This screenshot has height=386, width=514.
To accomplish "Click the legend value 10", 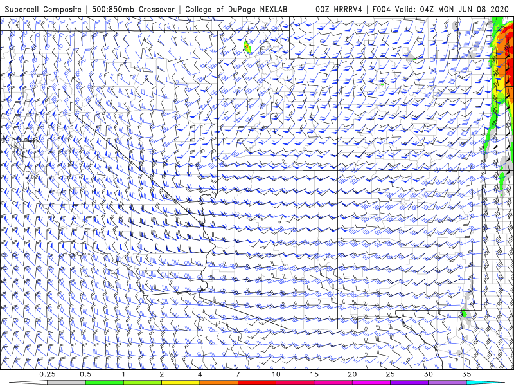I will (x=276, y=374).
